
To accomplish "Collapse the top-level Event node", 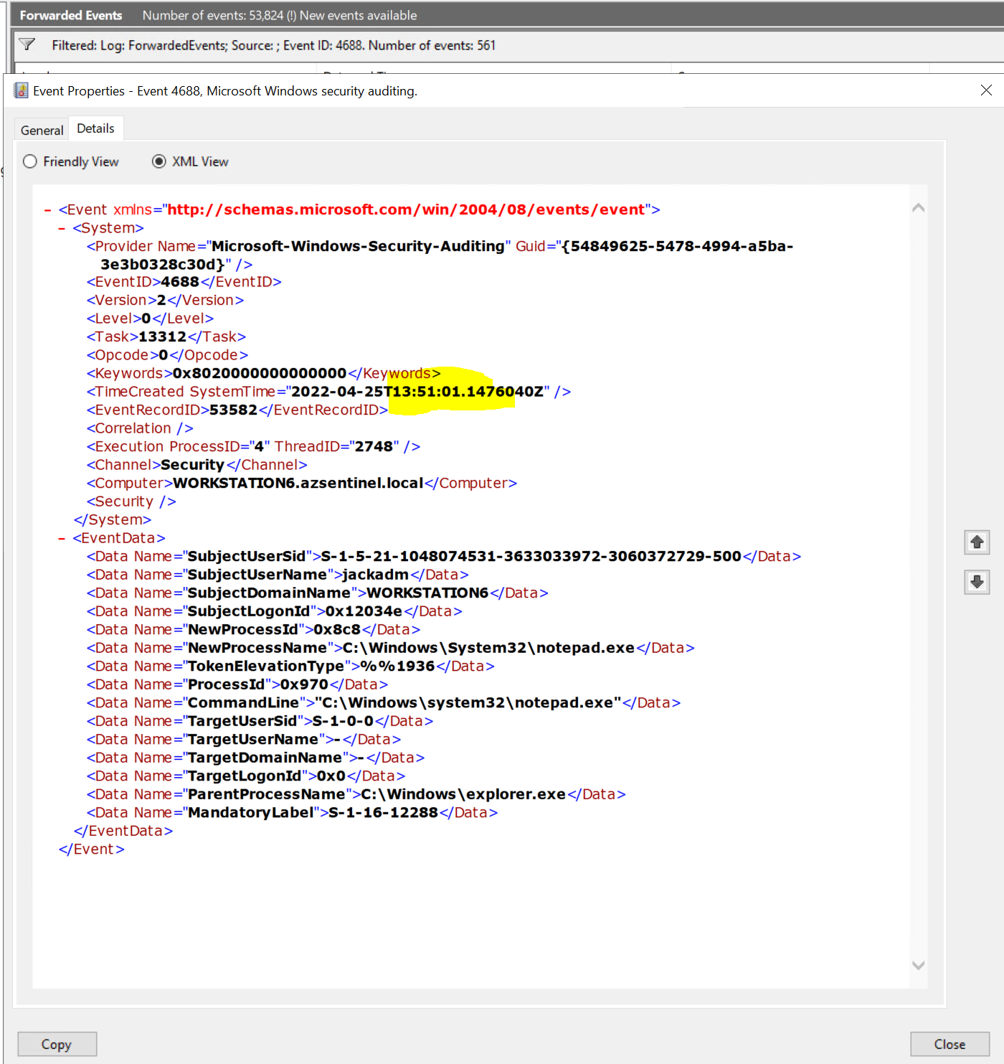I will (48, 209).
